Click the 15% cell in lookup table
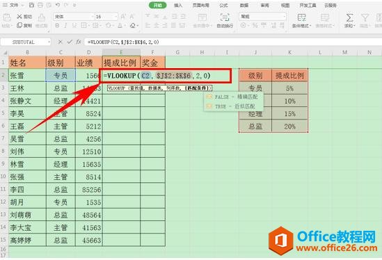 tap(289, 113)
